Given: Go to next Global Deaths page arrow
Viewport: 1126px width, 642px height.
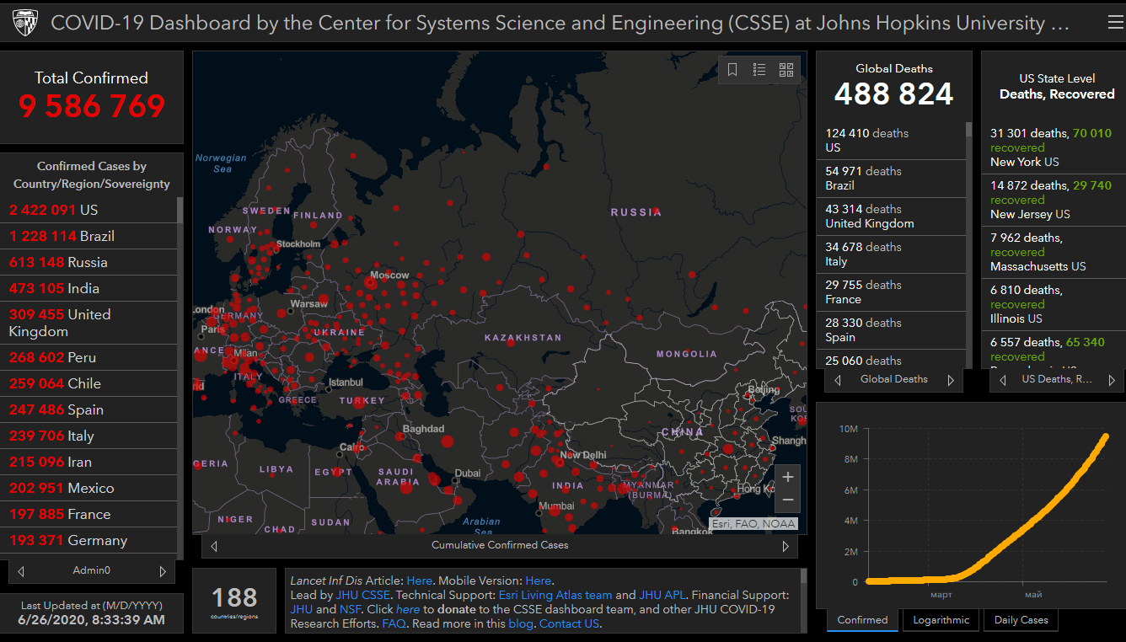Looking at the screenshot, I should (951, 380).
